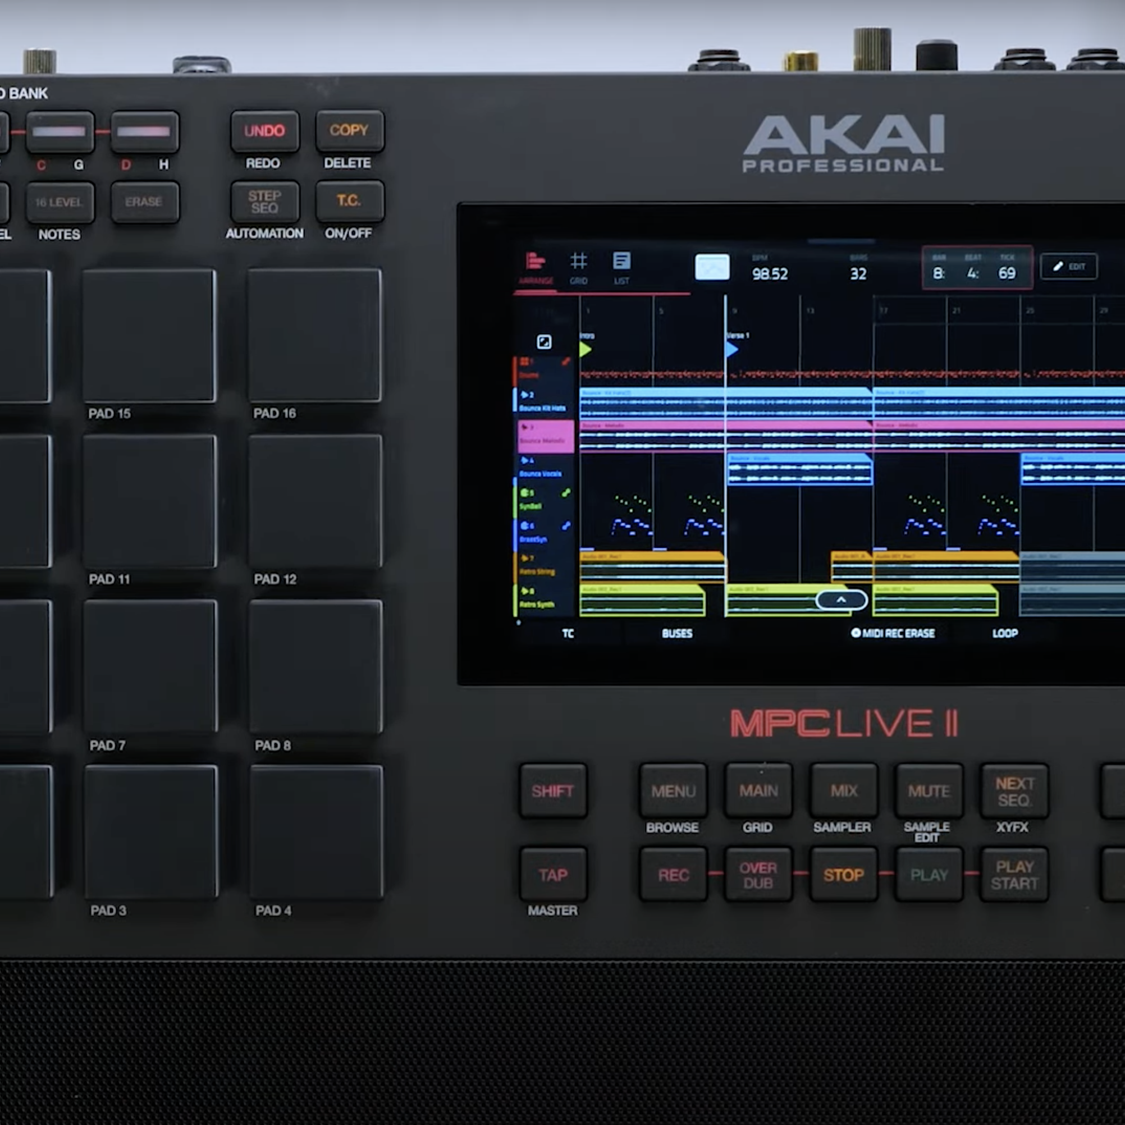Hit PAD 16
This screenshot has width=1125, height=1125.
click(315, 335)
